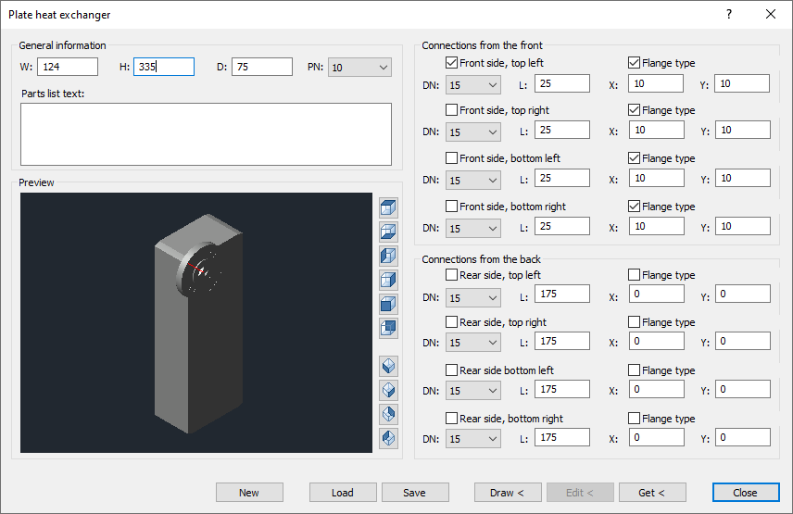Select southwest isometric view icon
The height and width of the screenshot is (514, 793).
pos(388,366)
